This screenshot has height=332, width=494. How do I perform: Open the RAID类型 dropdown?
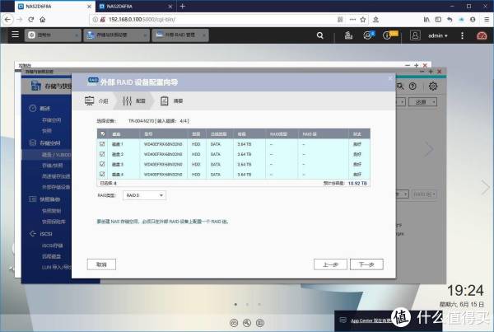coord(144,195)
